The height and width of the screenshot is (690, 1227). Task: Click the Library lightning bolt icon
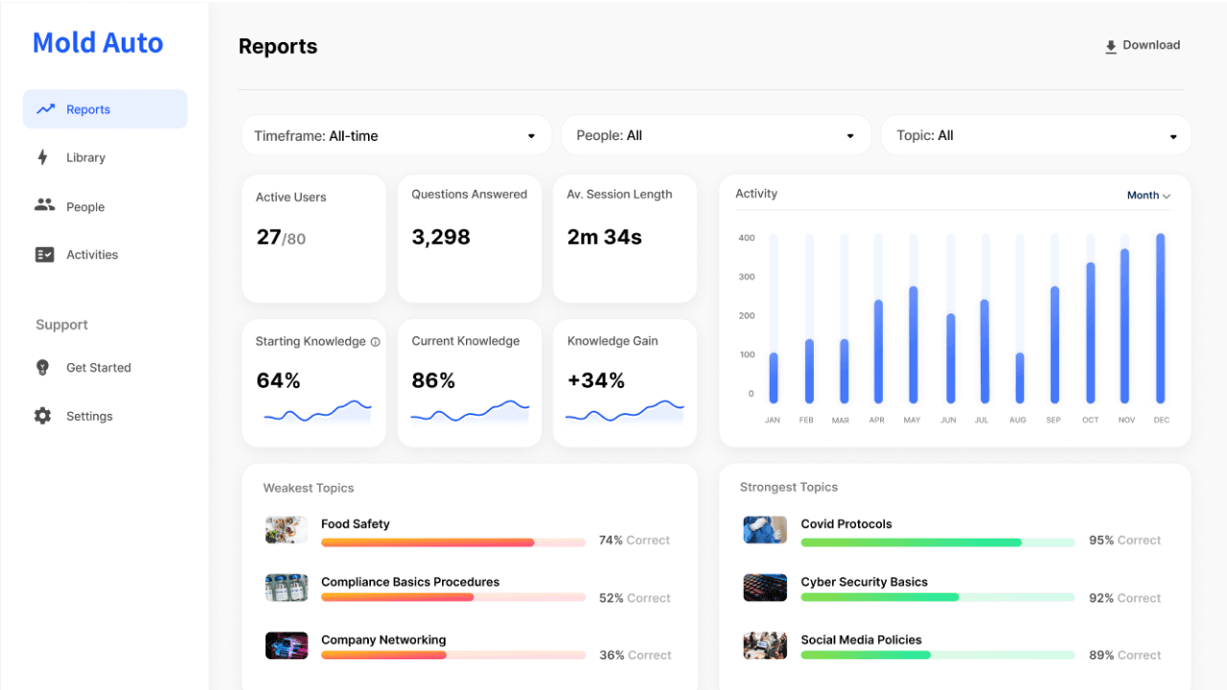42,157
